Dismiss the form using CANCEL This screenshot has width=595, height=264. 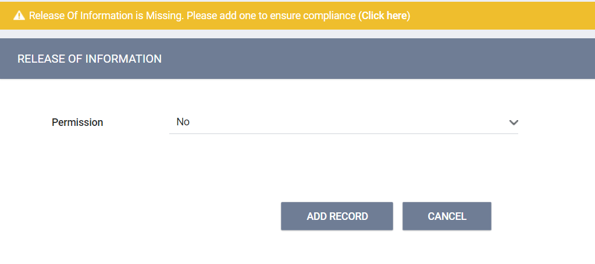click(x=447, y=216)
